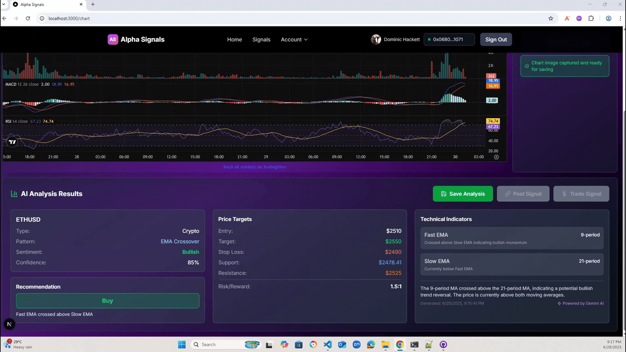Click the wallet address 0x0680...1071
626x352 pixels.
[x=449, y=40]
